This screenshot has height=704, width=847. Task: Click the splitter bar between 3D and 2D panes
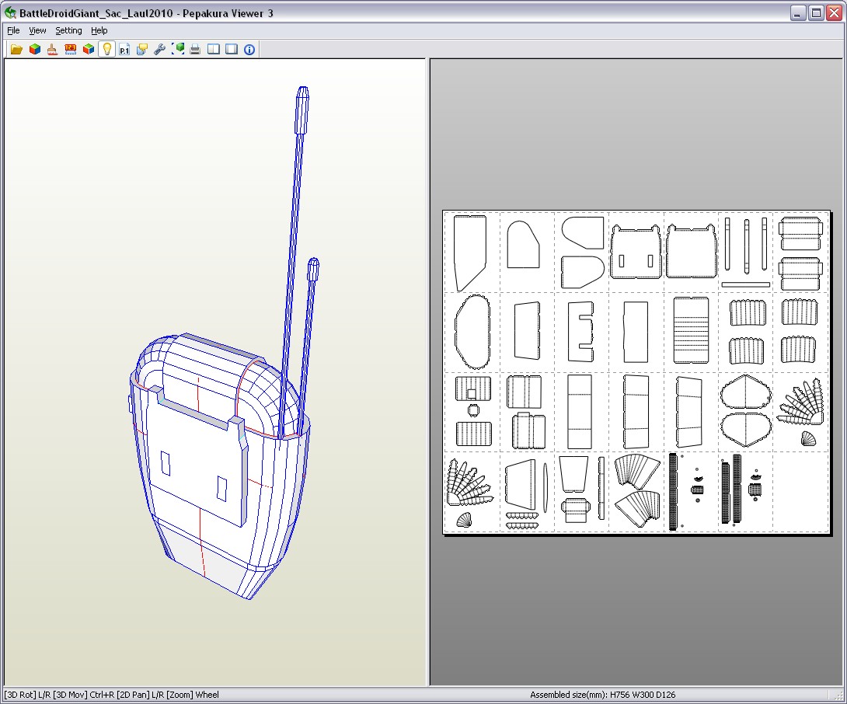point(427,373)
